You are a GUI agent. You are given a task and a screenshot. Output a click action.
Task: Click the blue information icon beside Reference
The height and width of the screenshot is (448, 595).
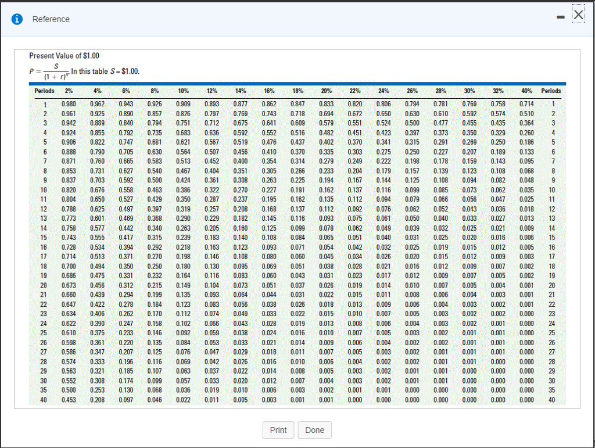pos(17,19)
